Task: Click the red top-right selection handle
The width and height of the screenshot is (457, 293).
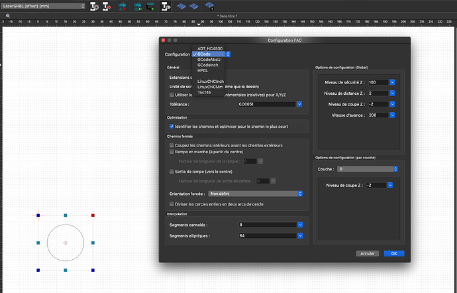Action: [x=93, y=215]
